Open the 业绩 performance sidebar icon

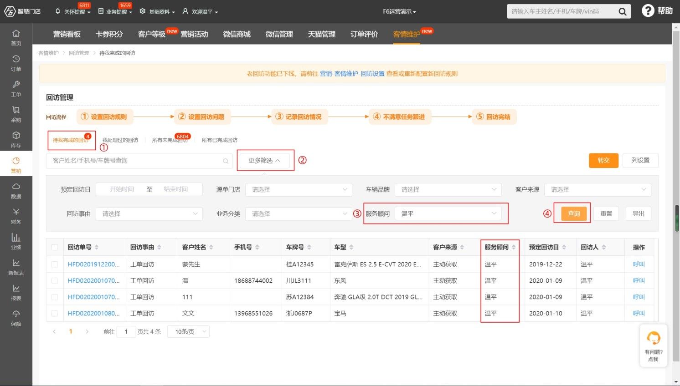[16, 241]
